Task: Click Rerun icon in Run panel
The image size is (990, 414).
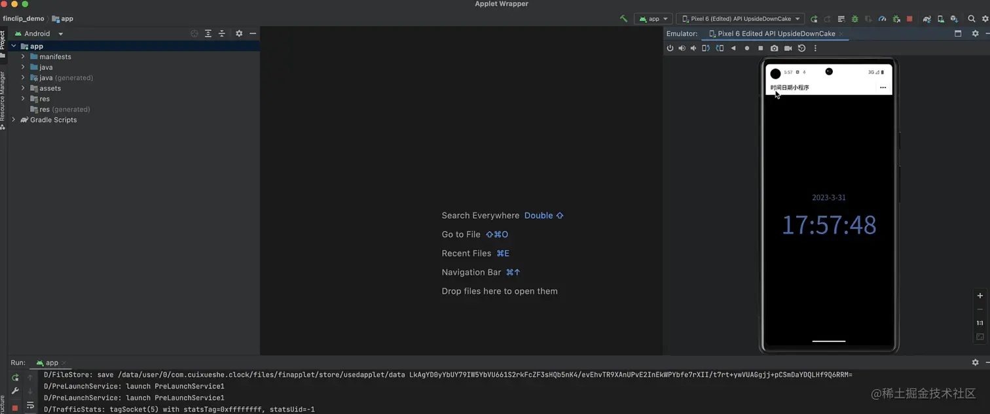Action: (15, 377)
